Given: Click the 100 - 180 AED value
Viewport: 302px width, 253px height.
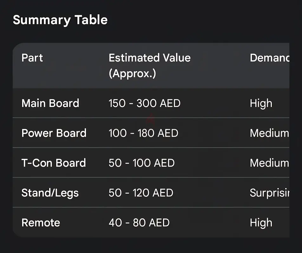Looking at the screenshot, I should (x=143, y=133).
